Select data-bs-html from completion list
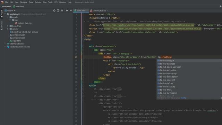This screenshot has height=125, width=222. [x=189, y=90]
